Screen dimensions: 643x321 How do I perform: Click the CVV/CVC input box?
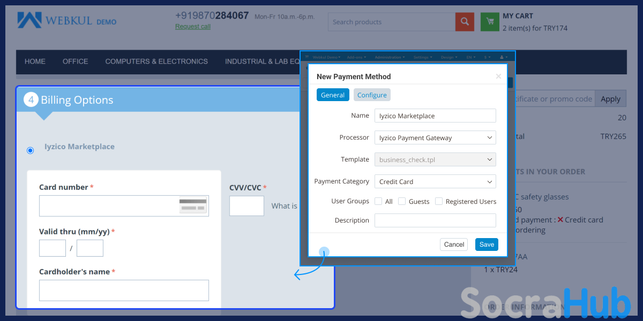coord(246,206)
